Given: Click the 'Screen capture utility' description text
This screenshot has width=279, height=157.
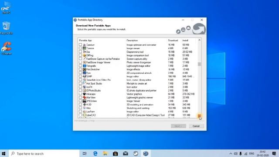Looking at the screenshot, I should [x=137, y=59].
